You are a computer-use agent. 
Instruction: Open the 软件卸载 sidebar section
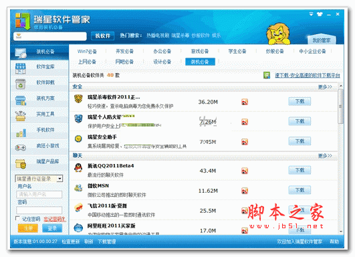[x=39, y=83]
